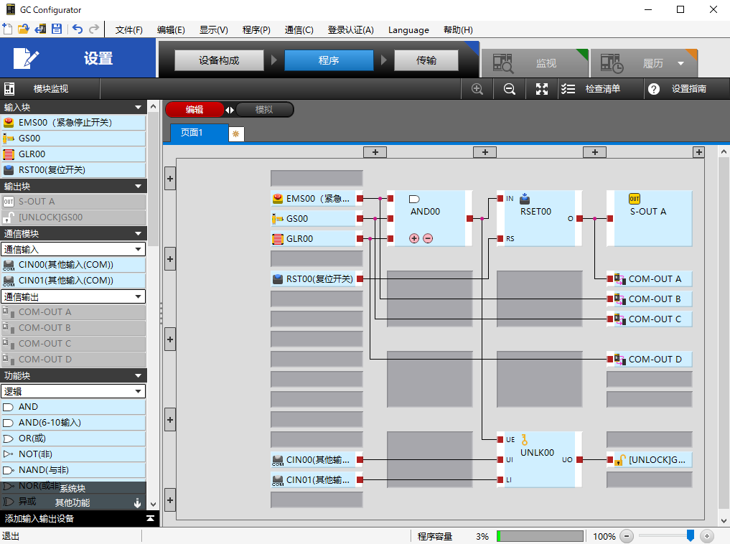The image size is (730, 544).
Task: Click the fit-to-screen icon
Action: click(x=542, y=89)
